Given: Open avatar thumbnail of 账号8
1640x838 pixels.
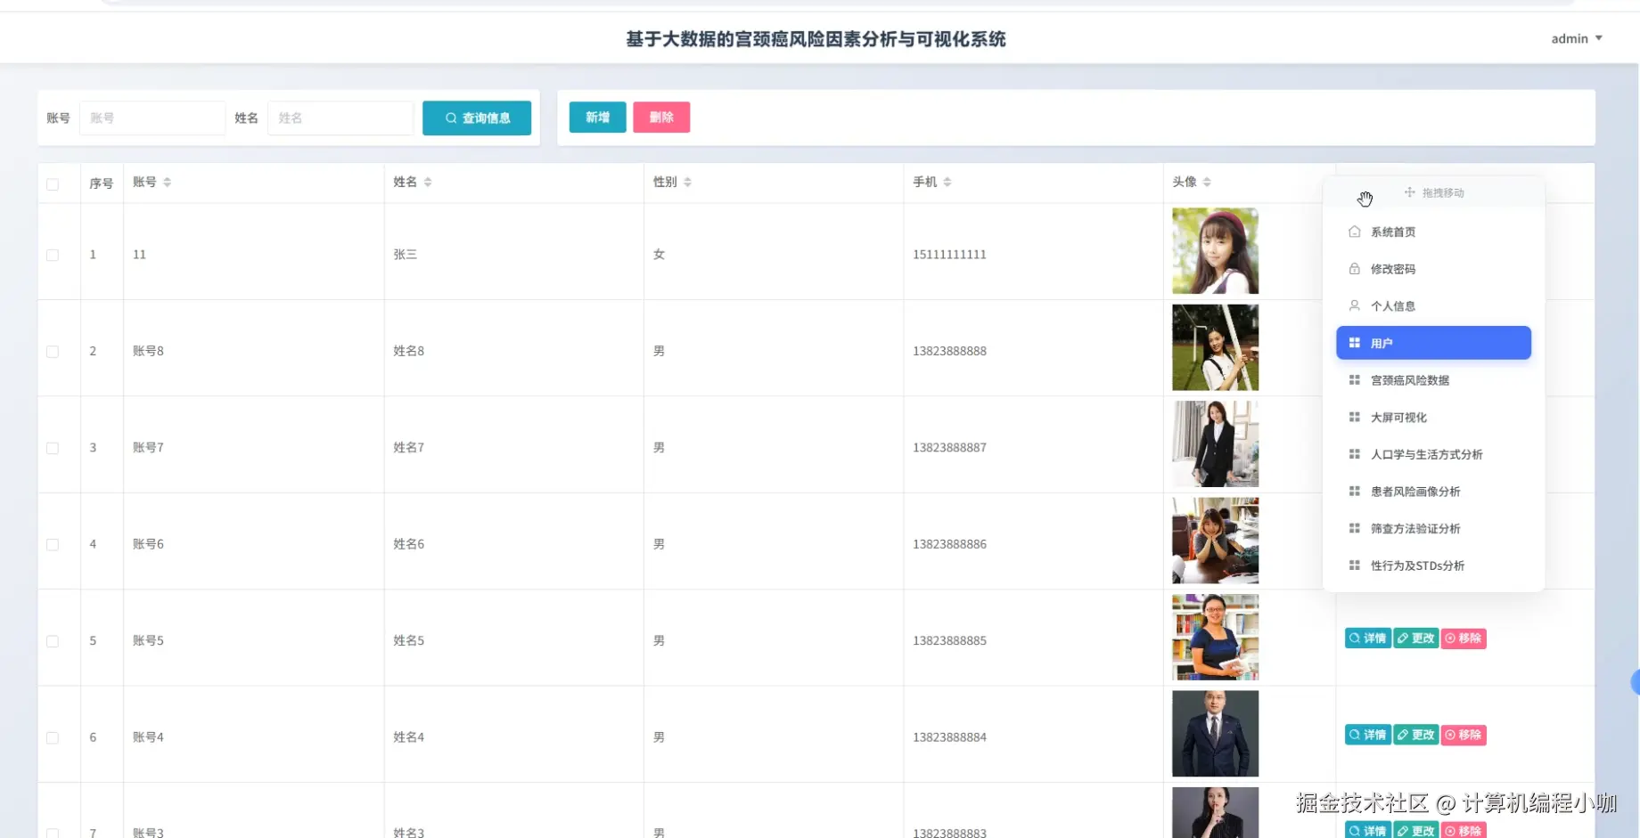Looking at the screenshot, I should (x=1215, y=347).
